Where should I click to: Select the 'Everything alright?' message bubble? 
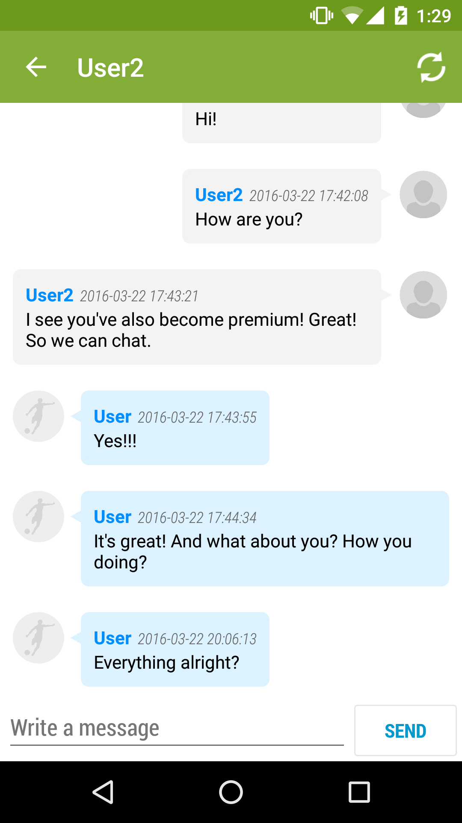coord(175,649)
